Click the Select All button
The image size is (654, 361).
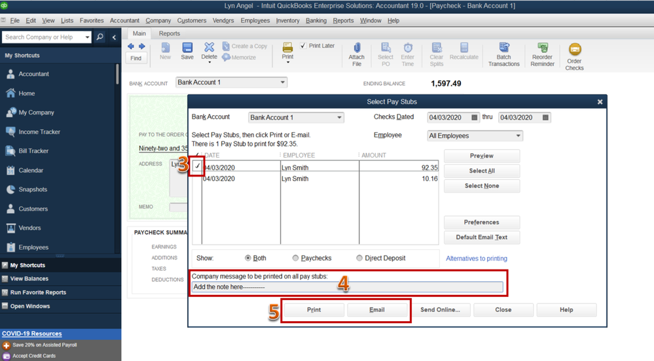point(482,171)
